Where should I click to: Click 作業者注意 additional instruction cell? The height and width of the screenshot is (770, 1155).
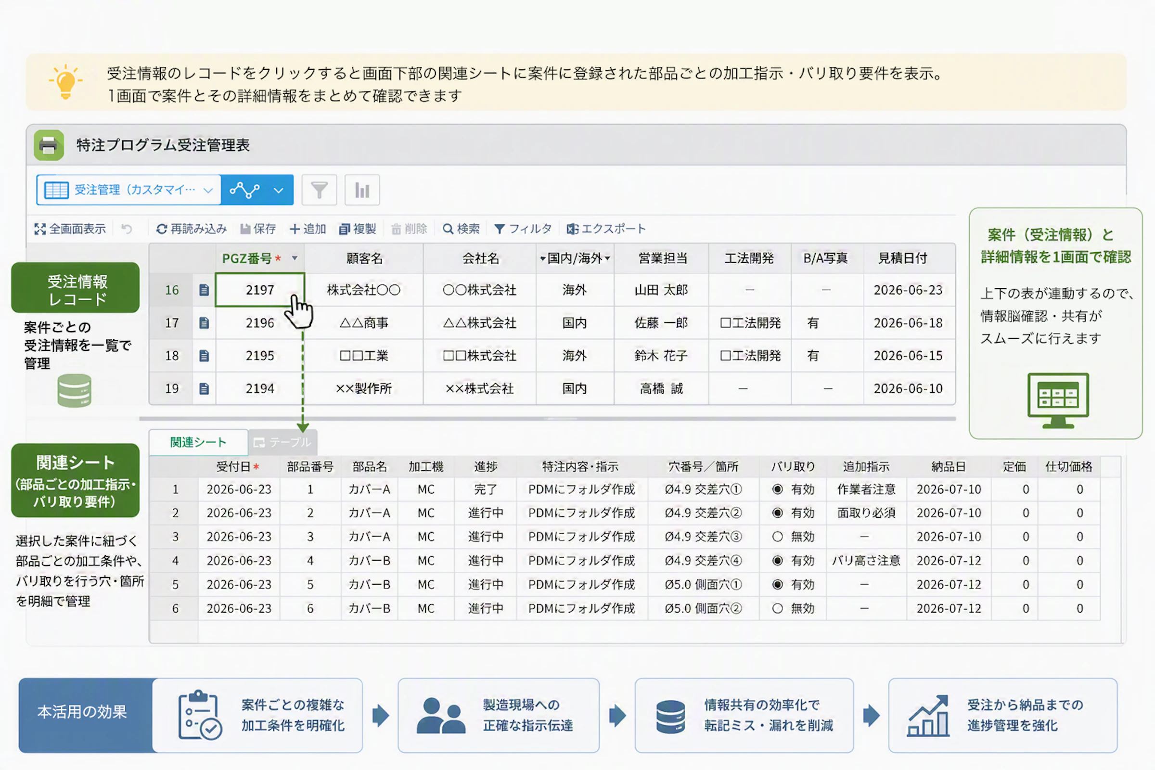coord(867,489)
